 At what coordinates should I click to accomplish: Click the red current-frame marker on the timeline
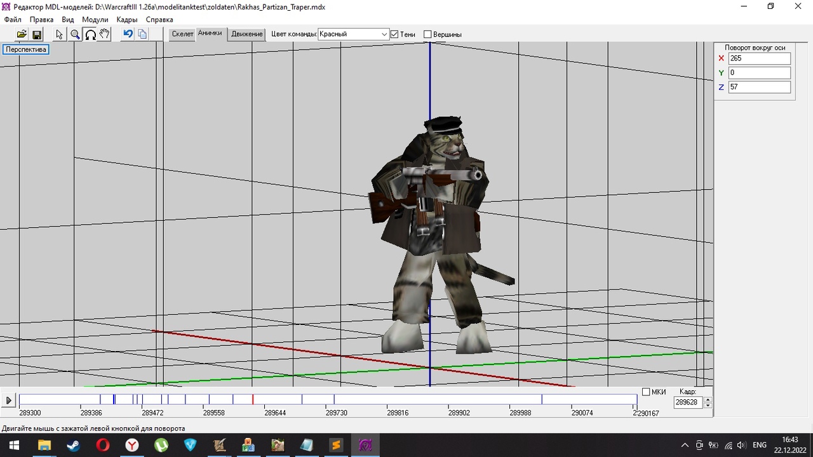point(253,399)
